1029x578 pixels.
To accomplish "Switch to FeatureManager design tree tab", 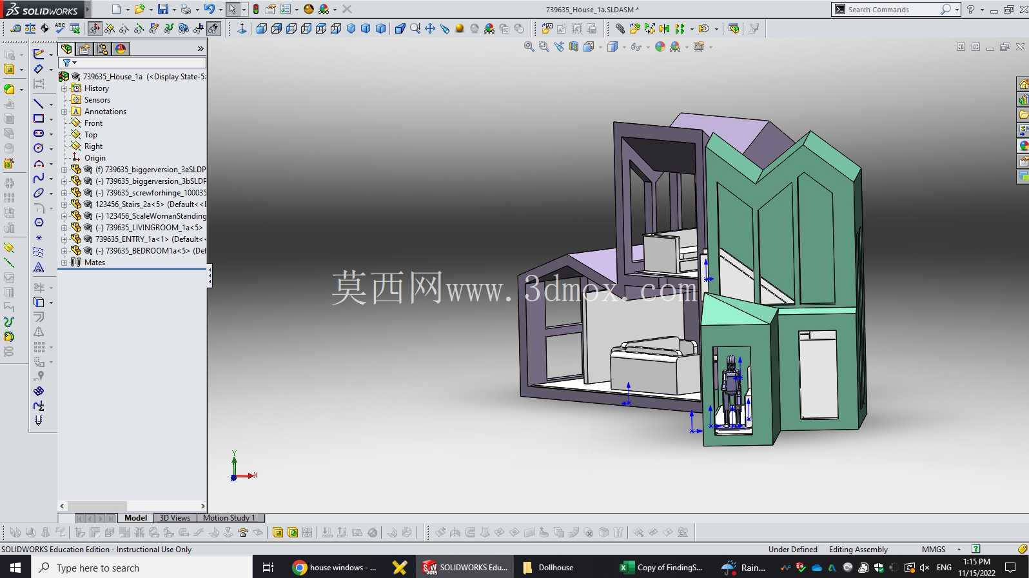I will coord(66,49).
